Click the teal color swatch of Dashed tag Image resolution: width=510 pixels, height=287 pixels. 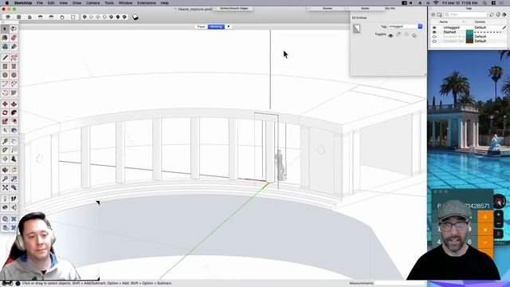(x=469, y=32)
